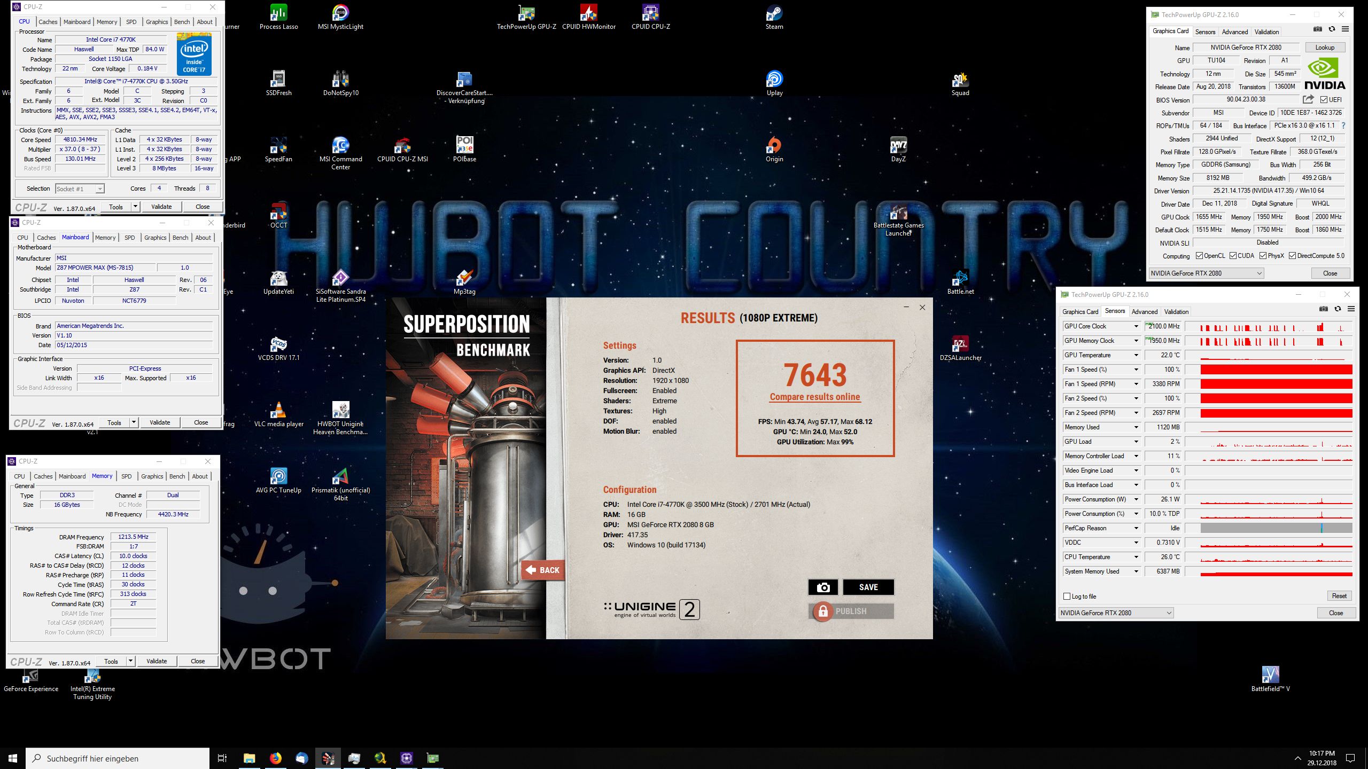Click the PCIe bus interface question mark
Screen dimensions: 1368x769
tap(1343, 125)
